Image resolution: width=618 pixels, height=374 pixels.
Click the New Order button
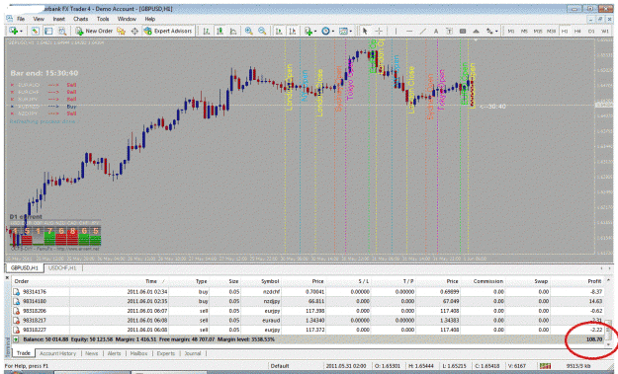coord(94,31)
